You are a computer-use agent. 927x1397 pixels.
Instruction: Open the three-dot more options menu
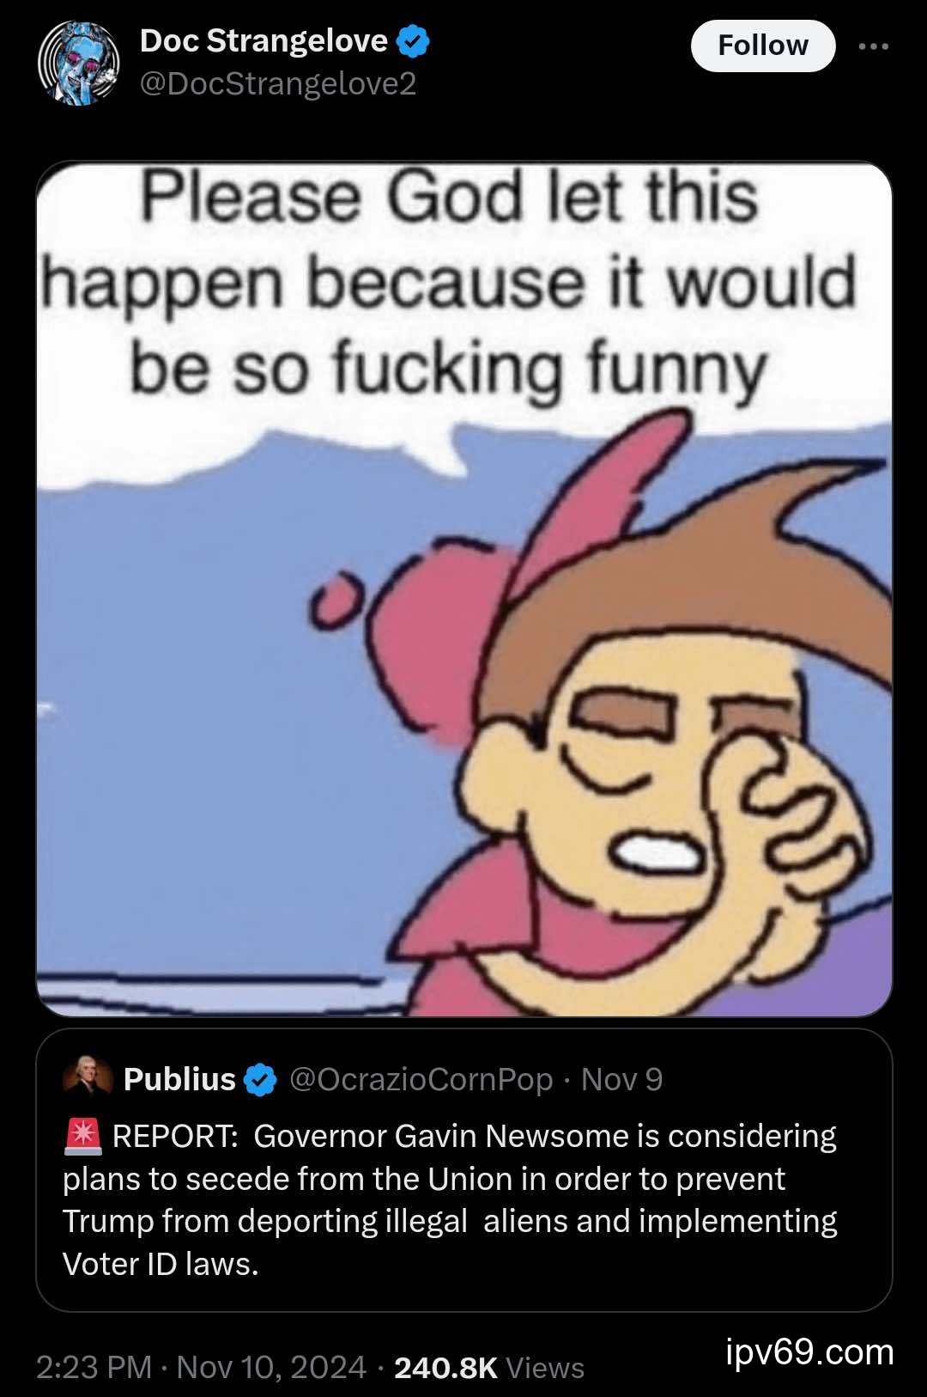pos(873,46)
